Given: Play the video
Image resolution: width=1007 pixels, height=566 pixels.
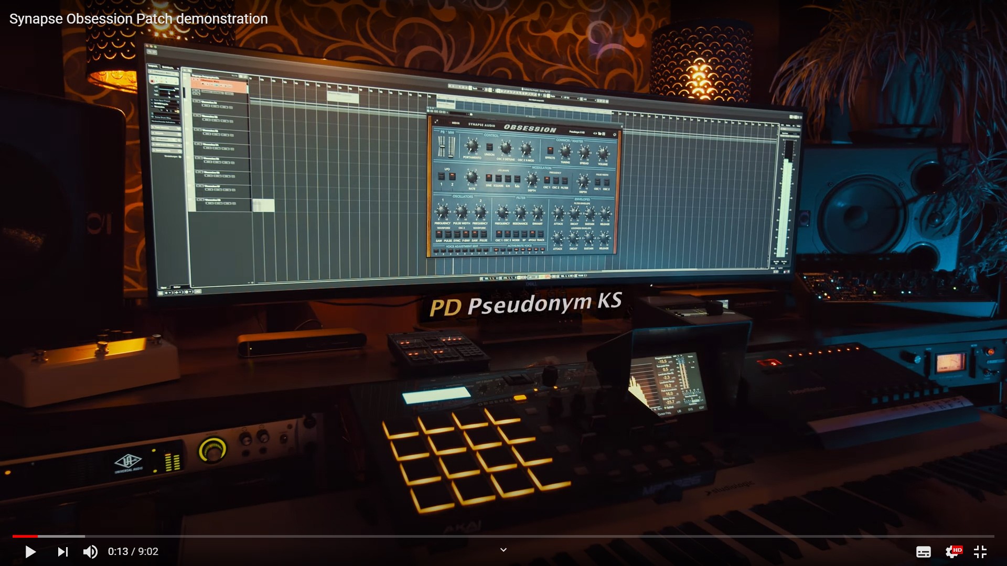Looking at the screenshot, I should click(x=30, y=552).
